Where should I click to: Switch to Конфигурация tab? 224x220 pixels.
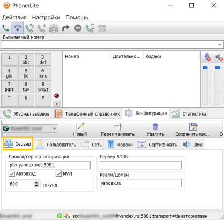point(146,113)
